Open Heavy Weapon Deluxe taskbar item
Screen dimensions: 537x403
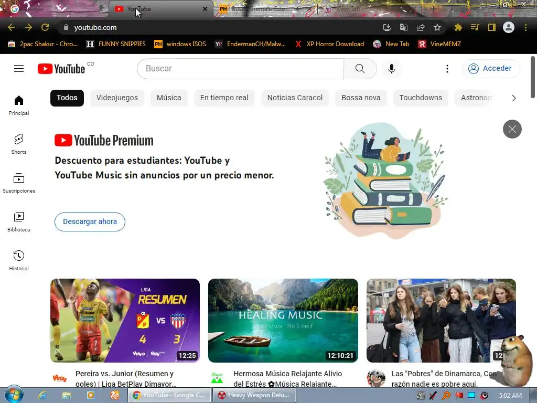(254, 395)
